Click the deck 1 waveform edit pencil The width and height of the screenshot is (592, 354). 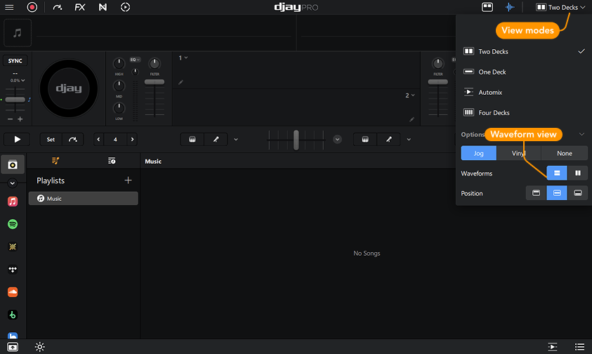tap(181, 82)
